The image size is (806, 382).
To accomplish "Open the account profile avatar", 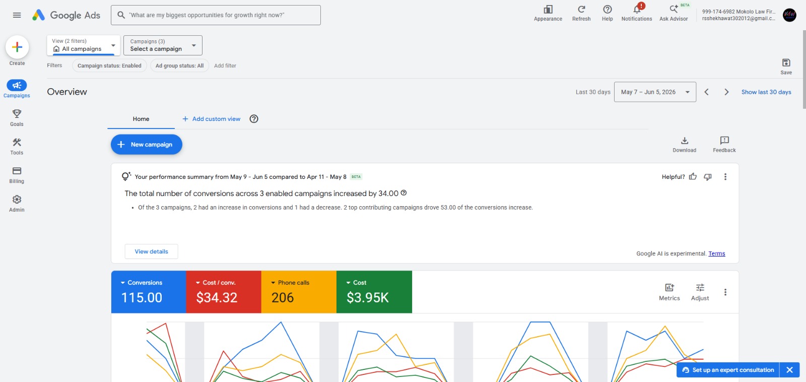I will [x=789, y=15].
